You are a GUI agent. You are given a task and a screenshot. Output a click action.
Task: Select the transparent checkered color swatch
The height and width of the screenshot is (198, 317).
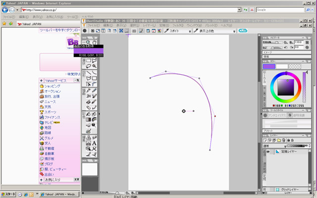295,66
